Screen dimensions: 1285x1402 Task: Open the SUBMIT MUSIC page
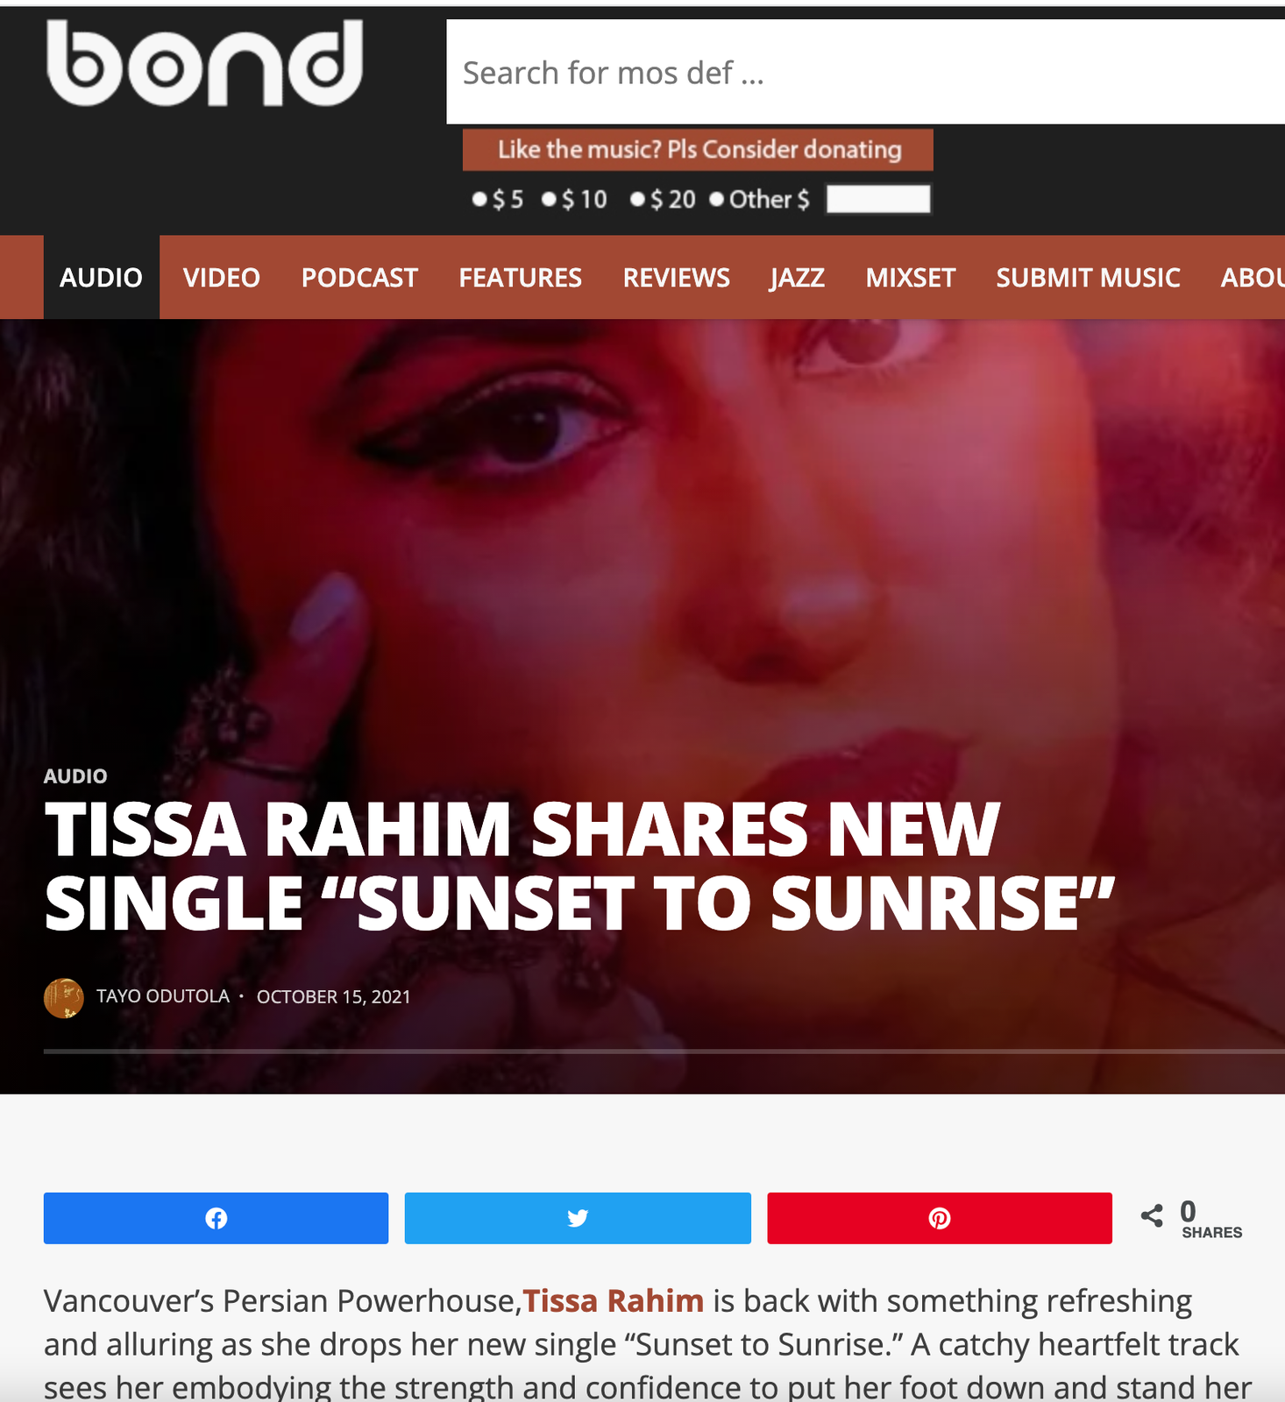(1088, 278)
